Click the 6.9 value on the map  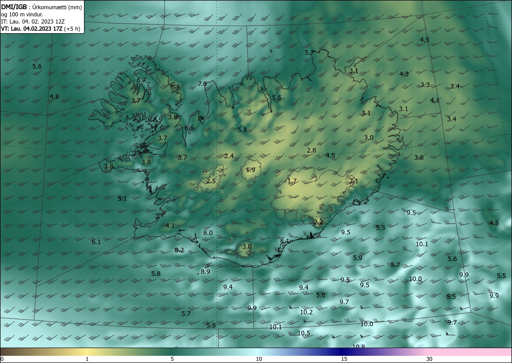158,120
